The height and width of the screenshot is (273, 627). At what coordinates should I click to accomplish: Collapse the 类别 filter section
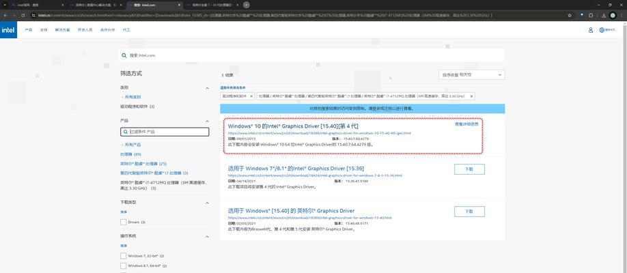pos(207,88)
